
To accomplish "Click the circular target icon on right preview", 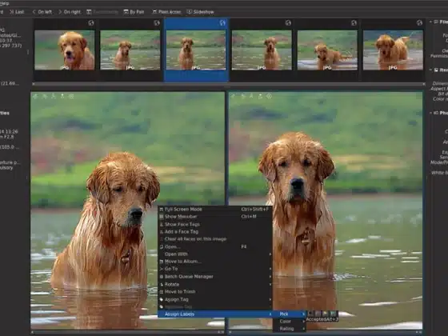I will coord(269,97).
